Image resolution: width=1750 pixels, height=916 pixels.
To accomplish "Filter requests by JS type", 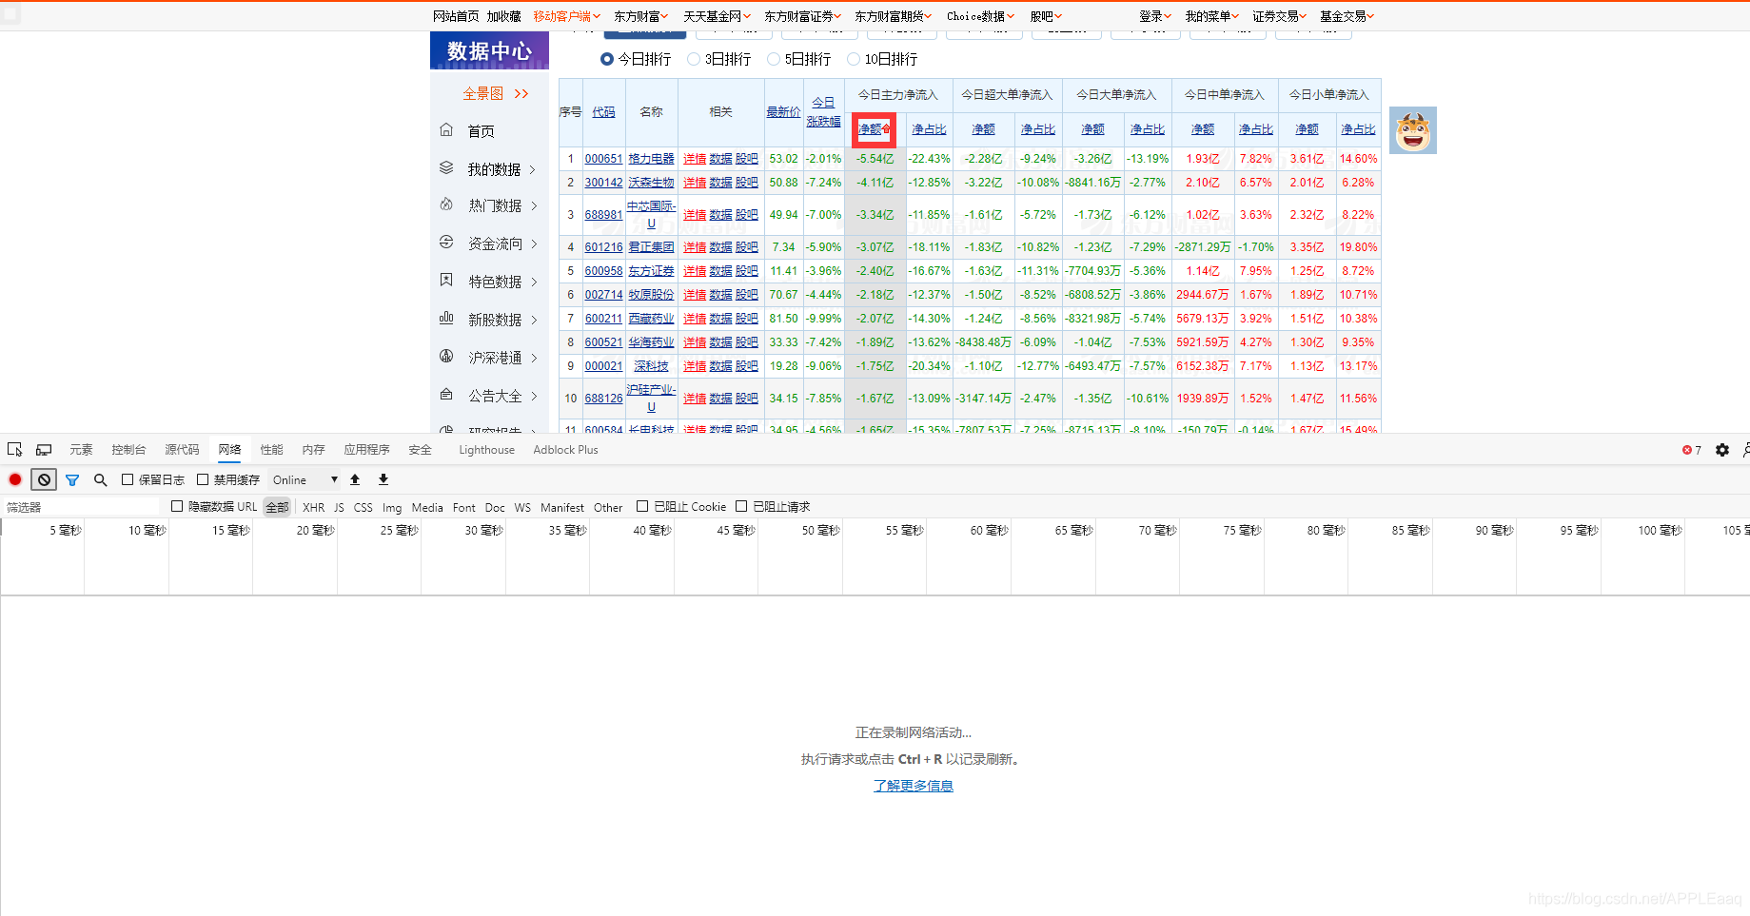I will pyautogui.click(x=339, y=508).
